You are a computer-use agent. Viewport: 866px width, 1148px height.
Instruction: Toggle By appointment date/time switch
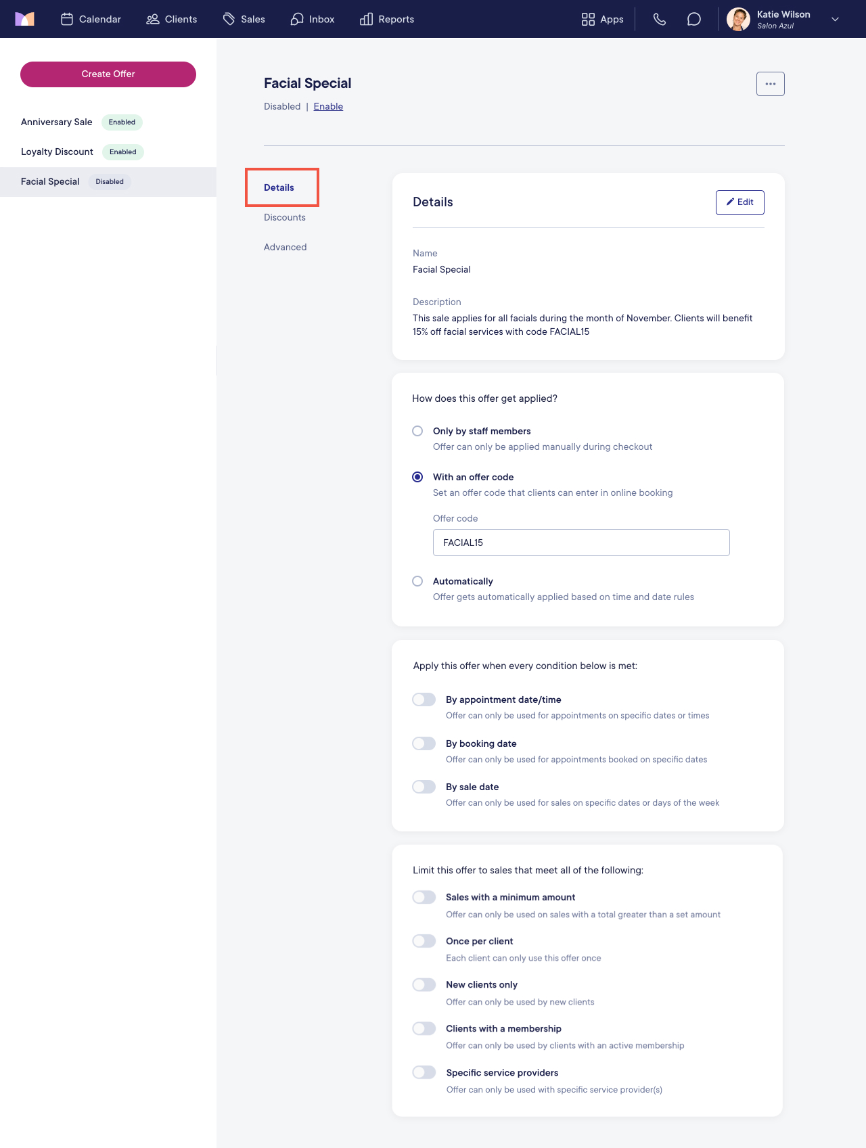(424, 699)
